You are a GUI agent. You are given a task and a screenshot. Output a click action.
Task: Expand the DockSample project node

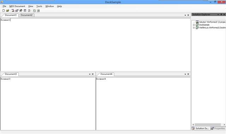pos(194,25)
